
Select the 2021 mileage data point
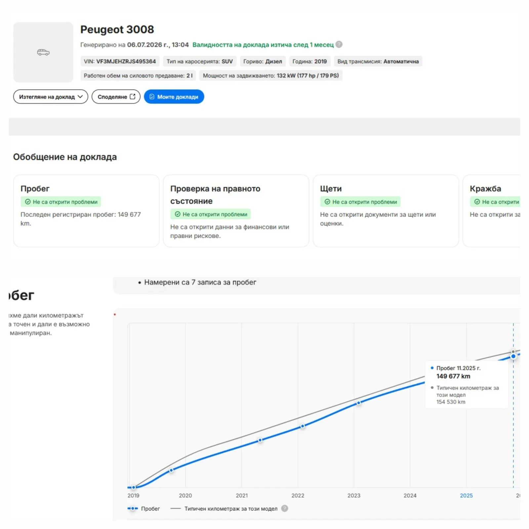[x=260, y=440]
